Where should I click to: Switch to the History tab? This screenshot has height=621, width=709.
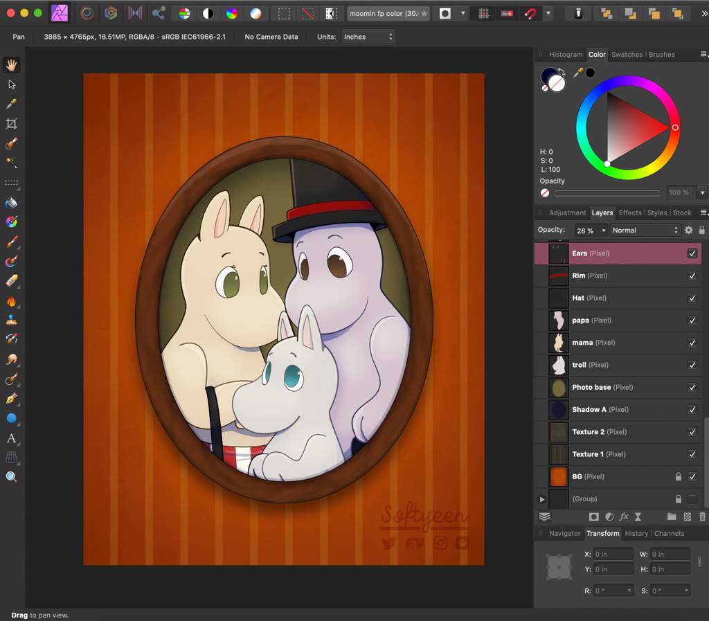(636, 533)
